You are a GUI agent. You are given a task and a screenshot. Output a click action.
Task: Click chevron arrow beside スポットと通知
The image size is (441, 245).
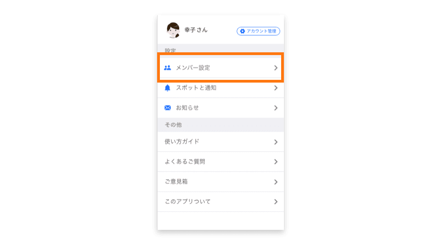pyautogui.click(x=276, y=88)
